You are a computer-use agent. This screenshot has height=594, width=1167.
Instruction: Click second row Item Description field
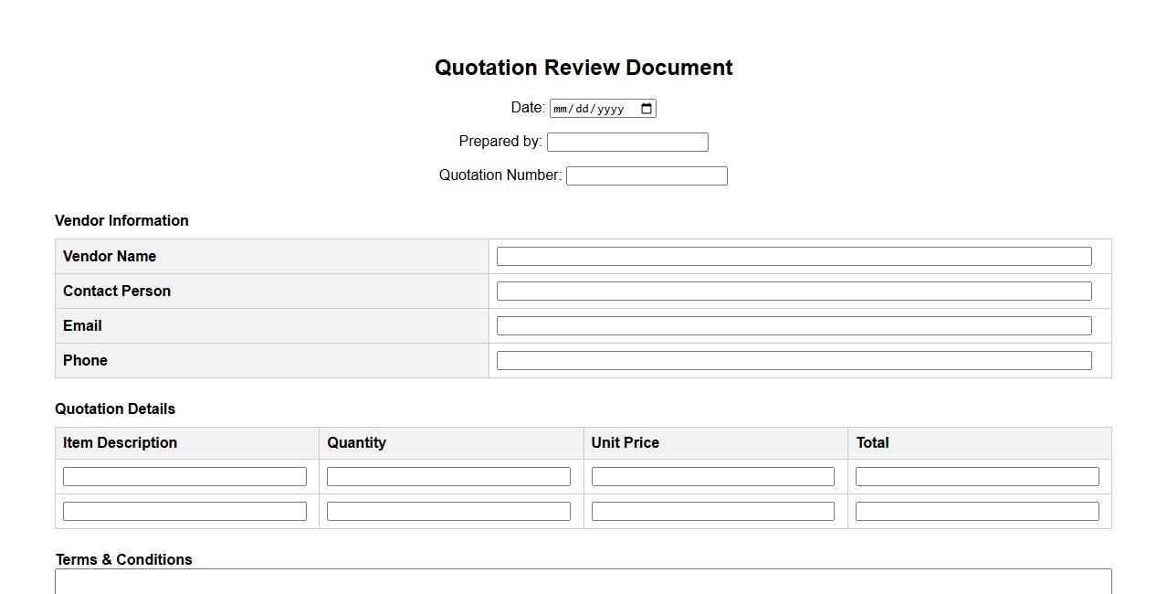point(184,512)
